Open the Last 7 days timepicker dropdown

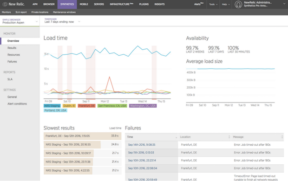coord(79,21)
